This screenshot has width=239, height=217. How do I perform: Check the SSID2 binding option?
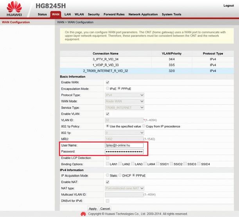coord(171,164)
